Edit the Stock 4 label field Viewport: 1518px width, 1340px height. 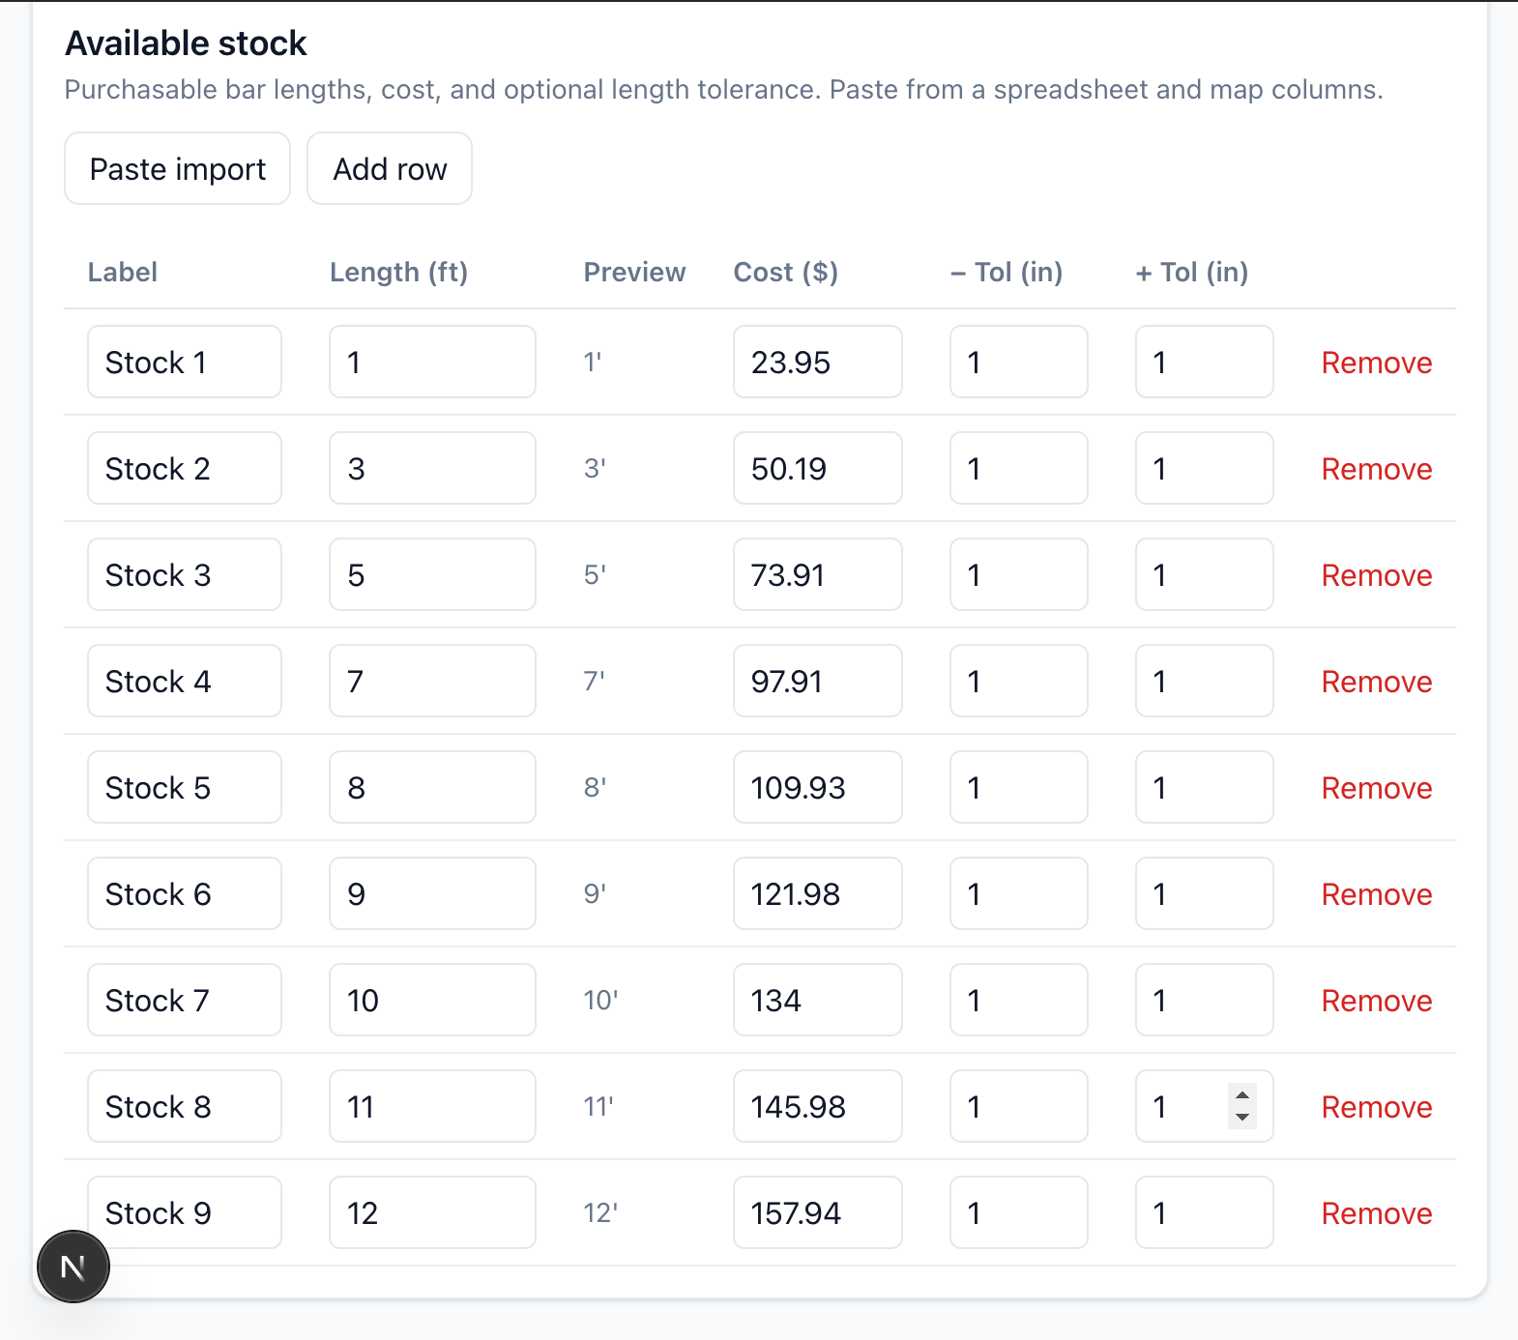click(x=185, y=681)
